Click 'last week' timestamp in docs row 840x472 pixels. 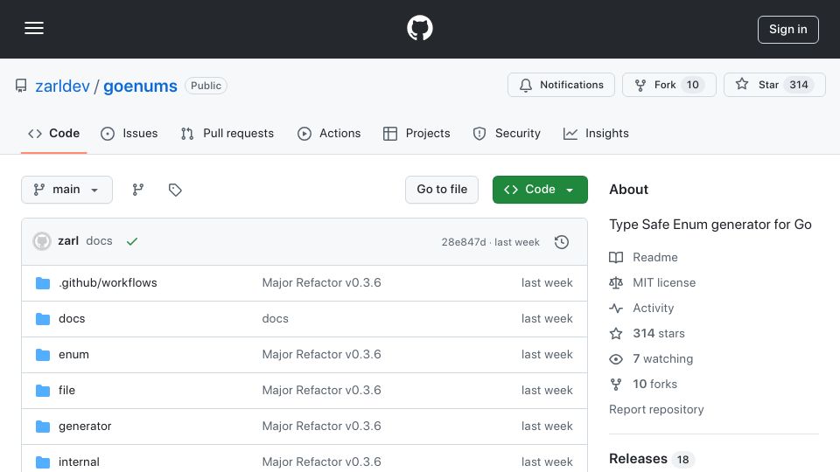tap(547, 318)
